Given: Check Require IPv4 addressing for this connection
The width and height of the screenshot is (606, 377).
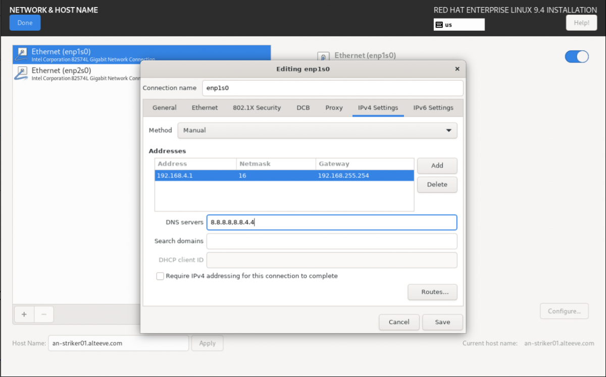Looking at the screenshot, I should point(160,276).
